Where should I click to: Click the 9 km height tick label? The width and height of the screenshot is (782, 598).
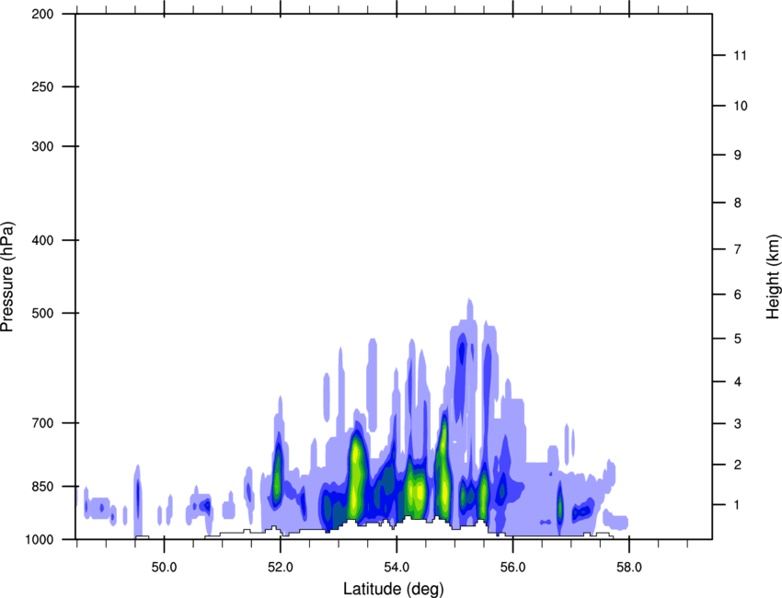[x=738, y=155]
